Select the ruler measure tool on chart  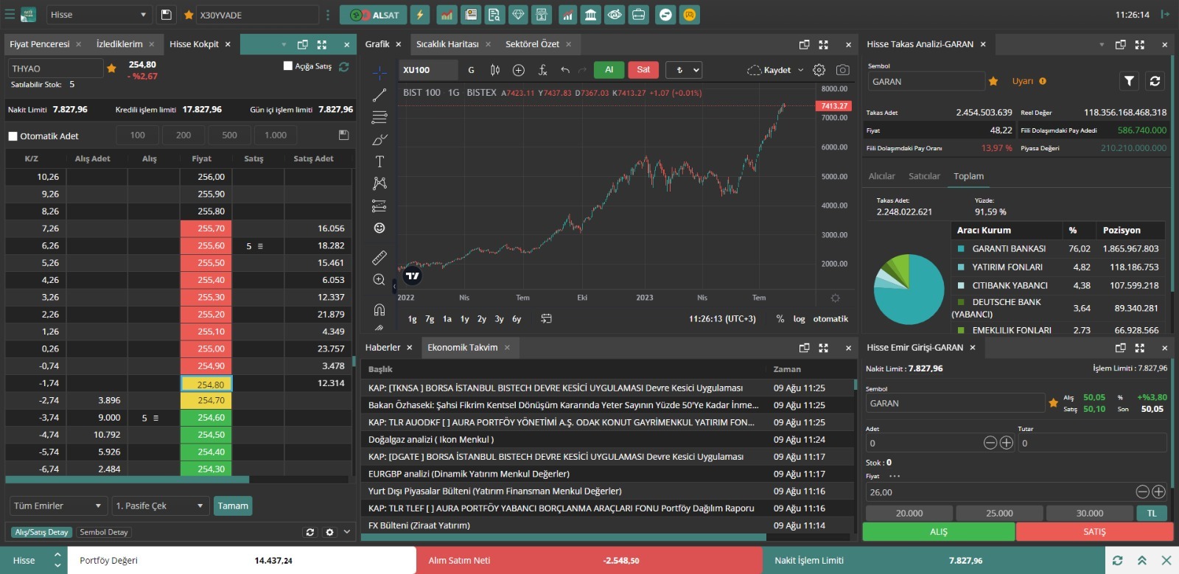[379, 257]
